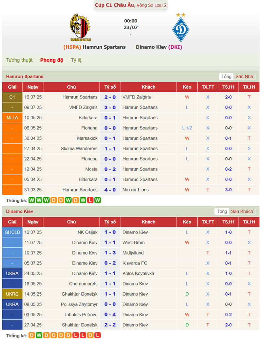Click the date 05.07.25

click(33, 263)
